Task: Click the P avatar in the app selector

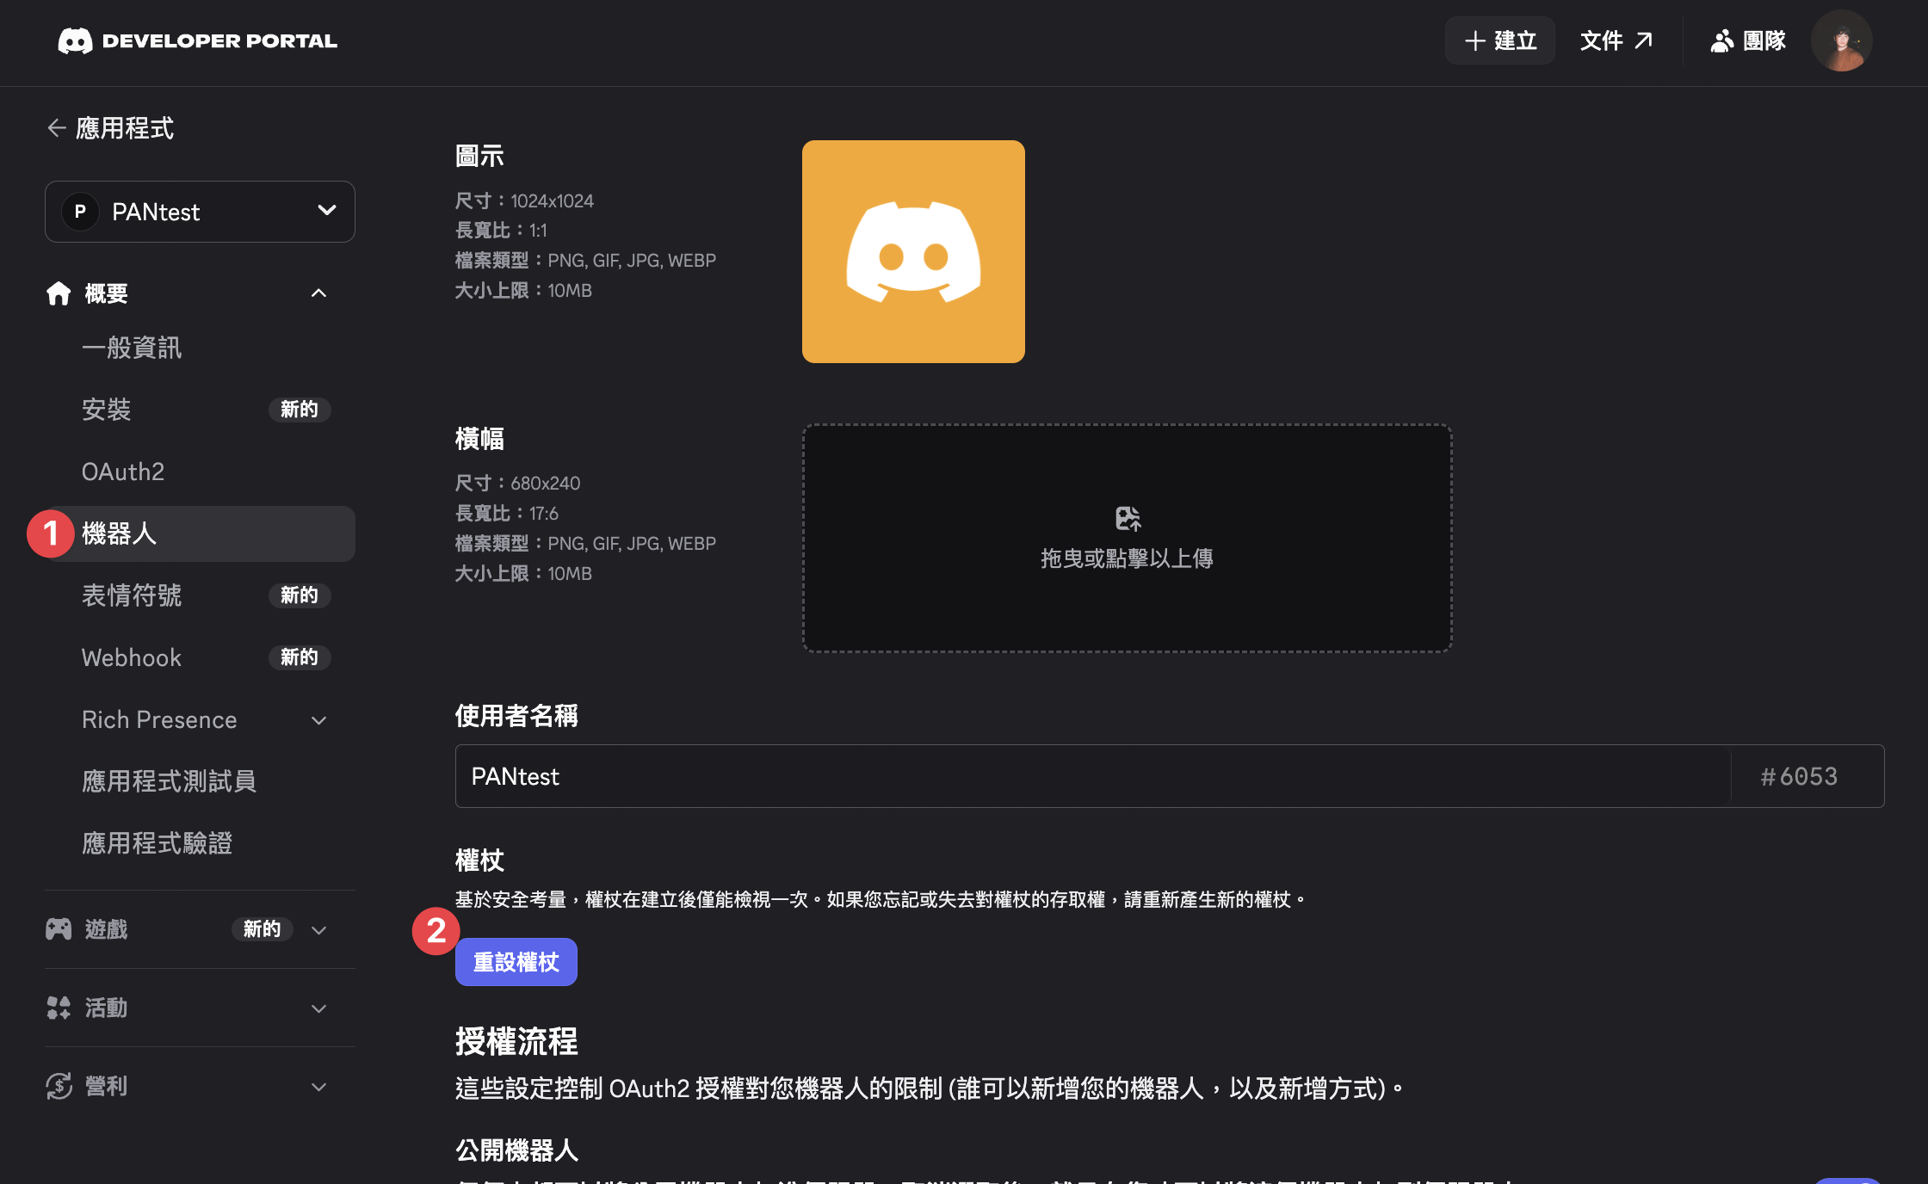Action: click(x=80, y=212)
